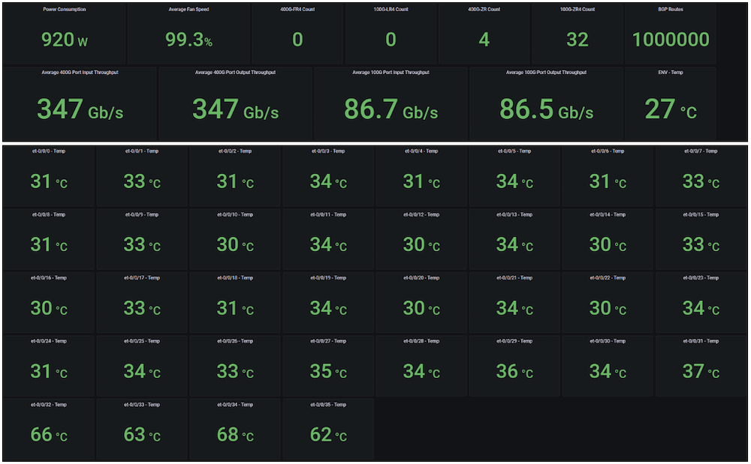Open the 400G-ZR Count panel title

pyautogui.click(x=484, y=9)
